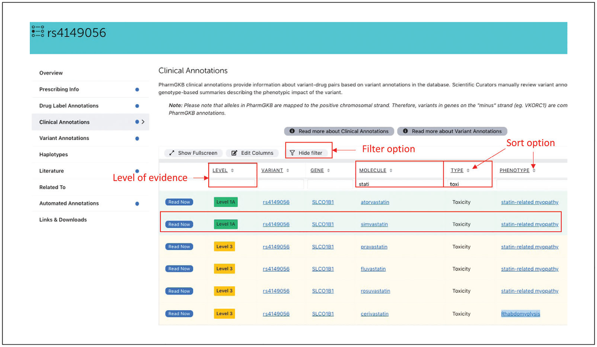Click TYPE filter field containing toxi
The height and width of the screenshot is (347, 597).
(x=470, y=184)
